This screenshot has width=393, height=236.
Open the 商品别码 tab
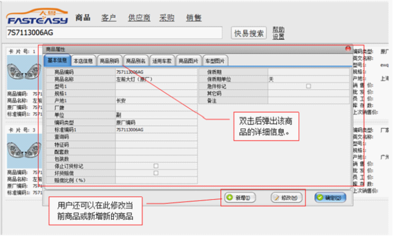[109, 61]
